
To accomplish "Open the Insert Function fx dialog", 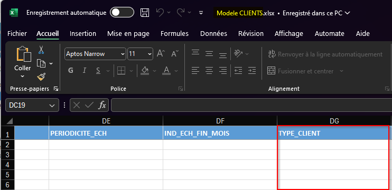I will (x=102, y=106).
